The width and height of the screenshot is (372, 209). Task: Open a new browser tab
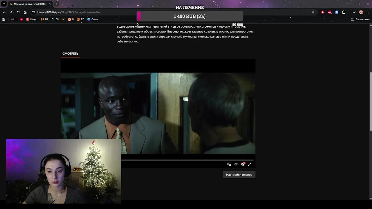(57, 4)
